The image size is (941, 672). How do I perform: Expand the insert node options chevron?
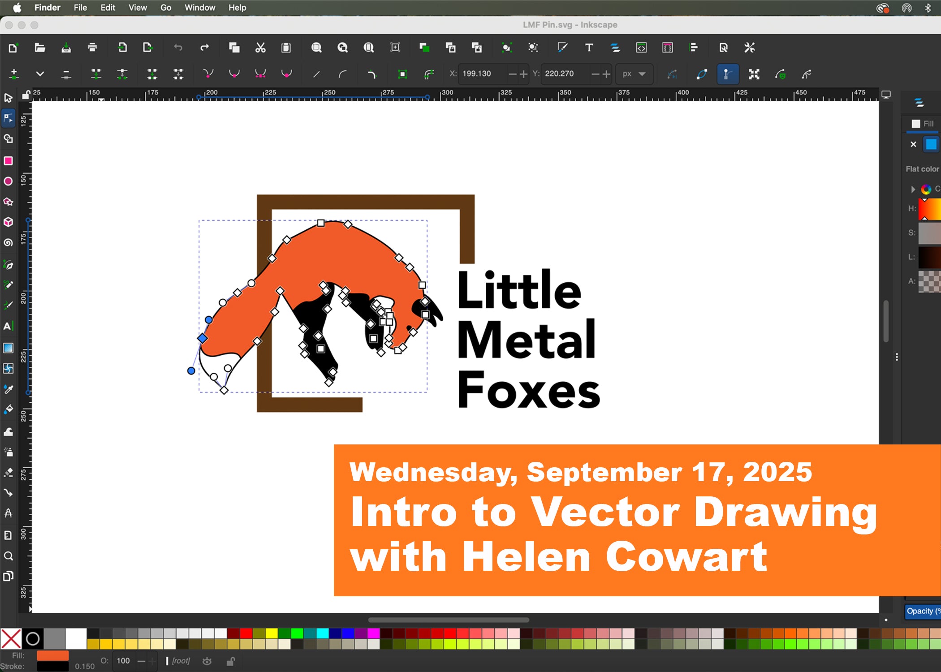pyautogui.click(x=40, y=74)
